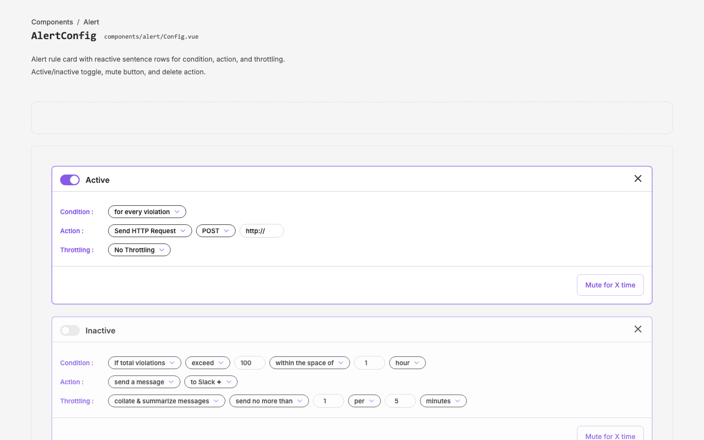Open the 'send a message' action dropdown
704x440 pixels.
tap(144, 382)
